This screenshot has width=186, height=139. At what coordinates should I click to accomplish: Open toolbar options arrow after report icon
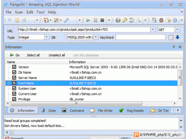pyautogui.click(x=37, y=20)
